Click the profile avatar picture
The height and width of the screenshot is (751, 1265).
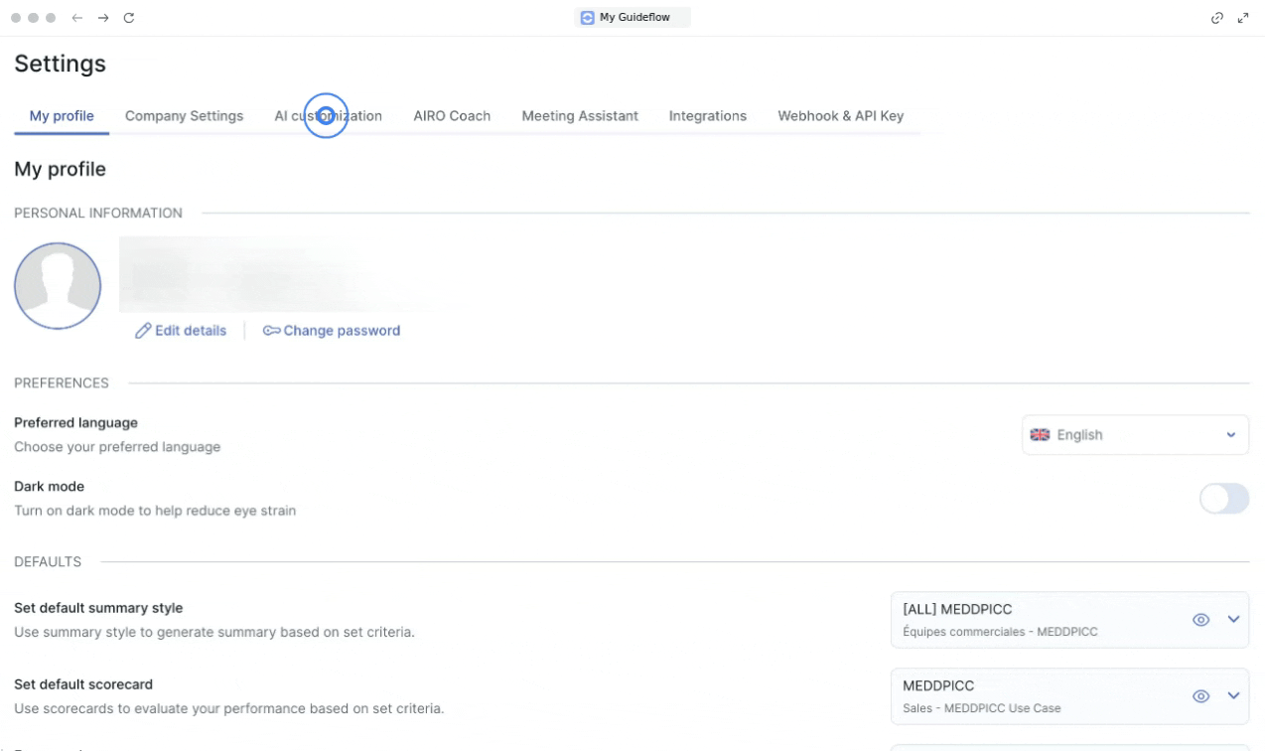58,286
